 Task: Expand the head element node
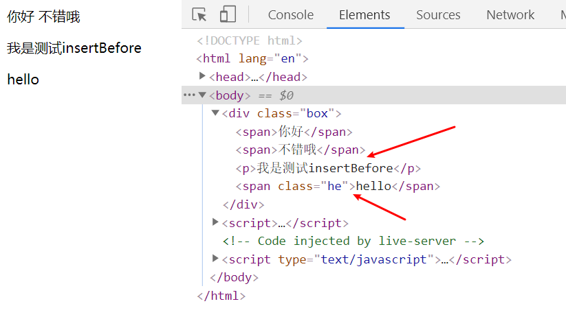(x=202, y=76)
